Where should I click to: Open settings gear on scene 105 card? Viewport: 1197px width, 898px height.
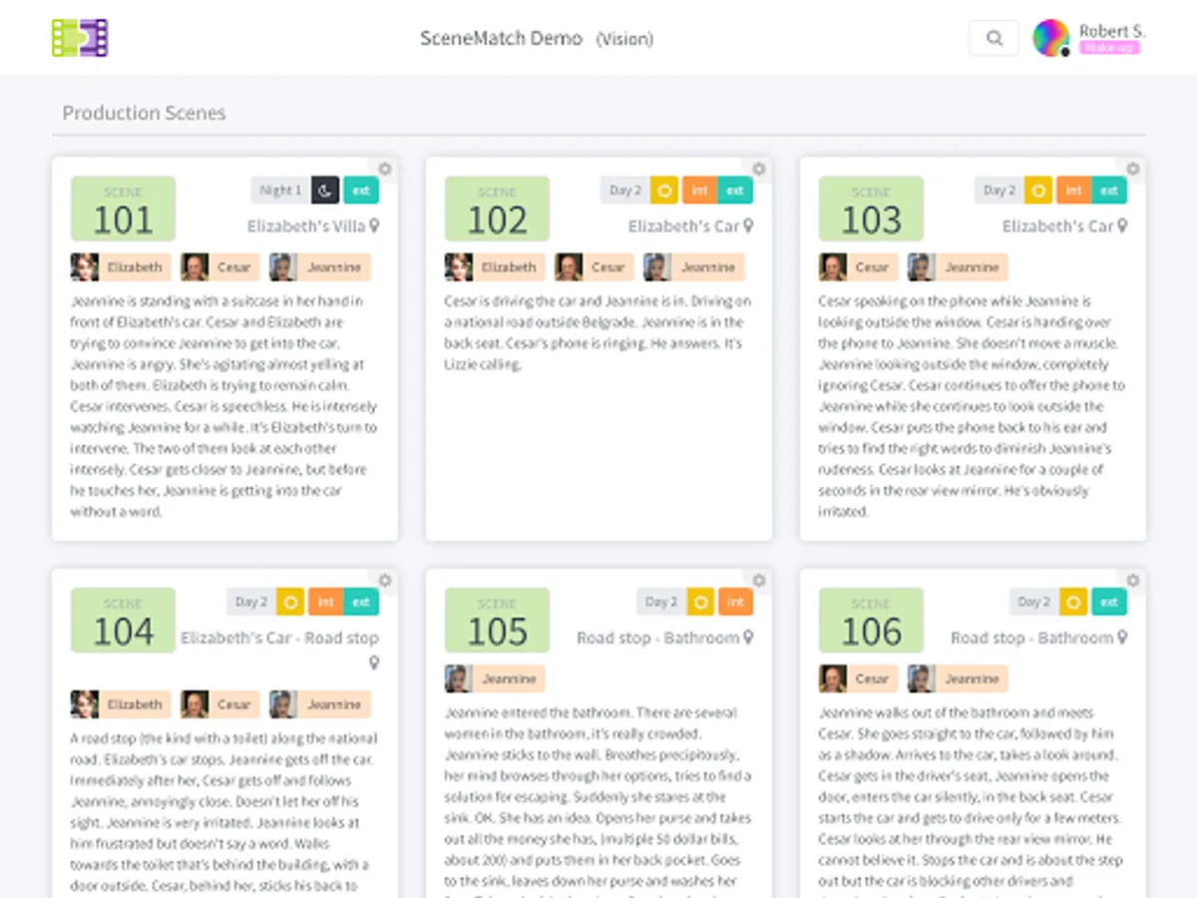click(759, 581)
